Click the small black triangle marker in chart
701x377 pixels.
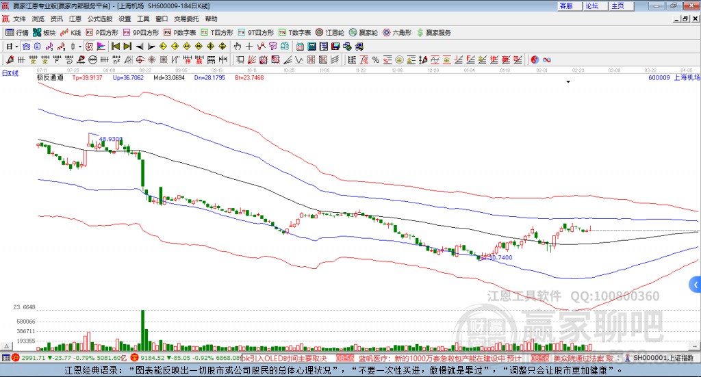(x=568, y=81)
